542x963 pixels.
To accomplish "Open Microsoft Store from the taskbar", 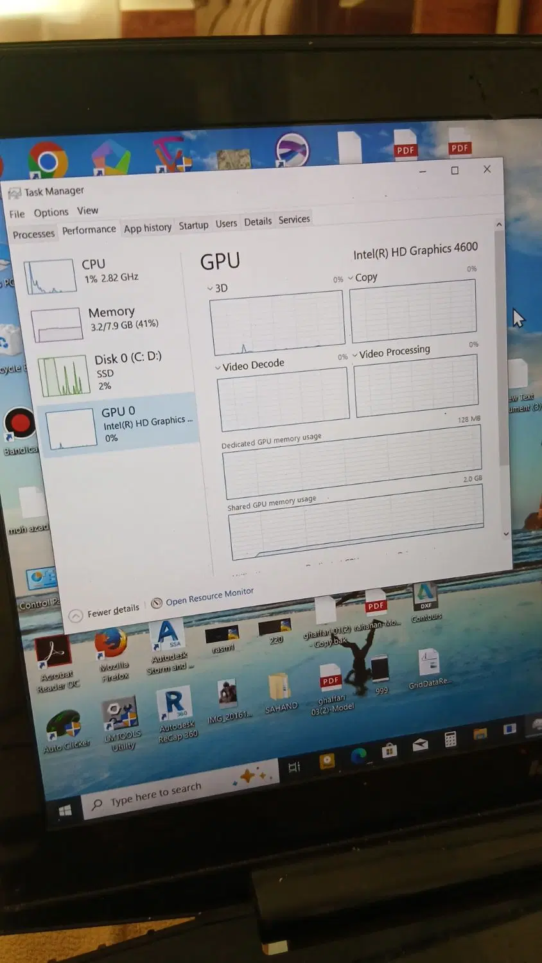I will click(x=389, y=750).
